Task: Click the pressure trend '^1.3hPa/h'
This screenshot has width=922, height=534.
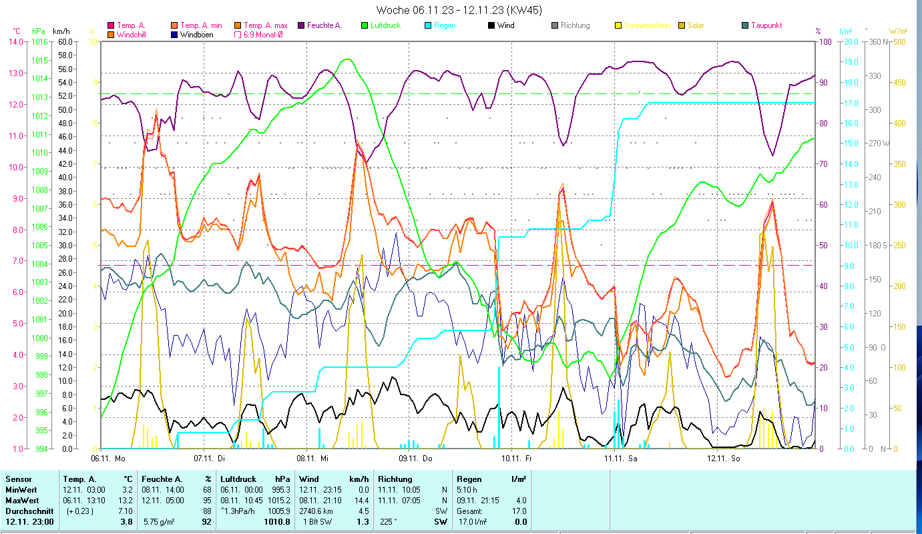Action: pyautogui.click(x=238, y=511)
